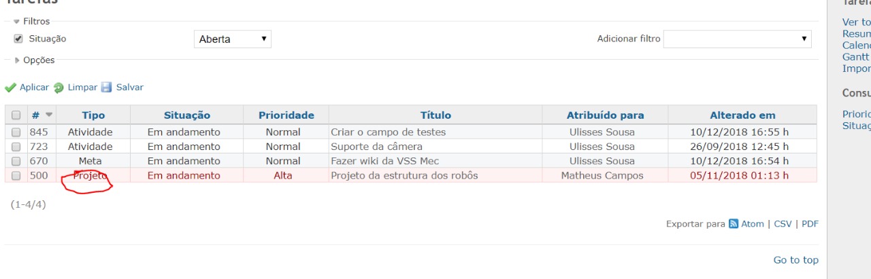Tick the checkbox for task 500
871x279 pixels.
[16, 176]
